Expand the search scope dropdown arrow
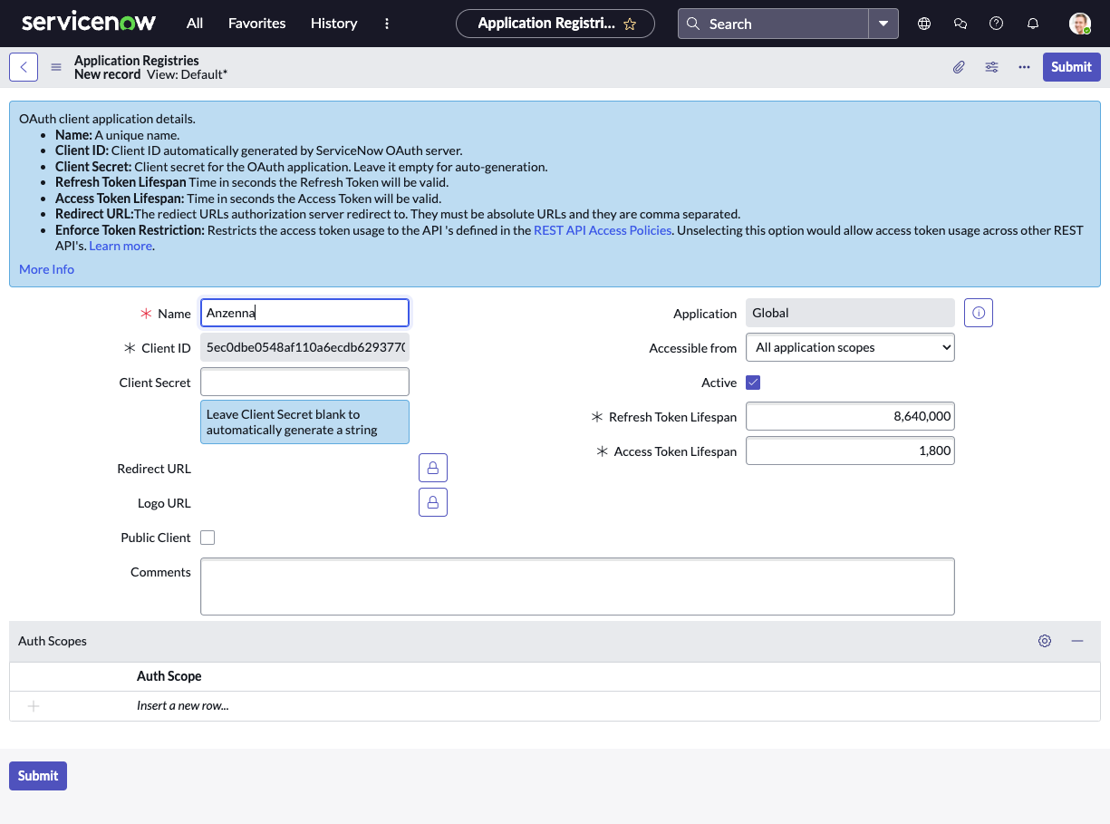This screenshot has height=824, width=1110. click(x=883, y=24)
